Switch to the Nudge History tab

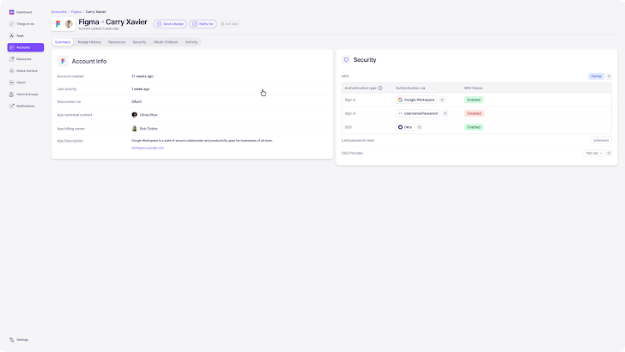point(89,41)
